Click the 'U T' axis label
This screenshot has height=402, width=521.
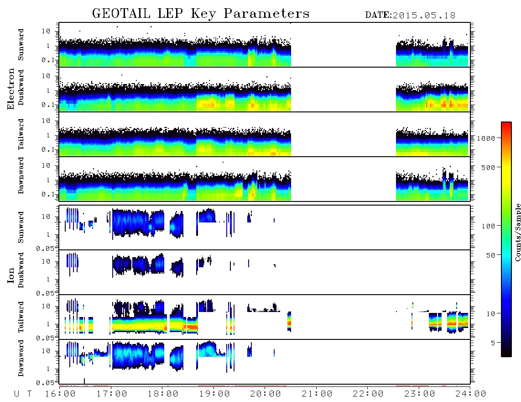click(x=23, y=394)
